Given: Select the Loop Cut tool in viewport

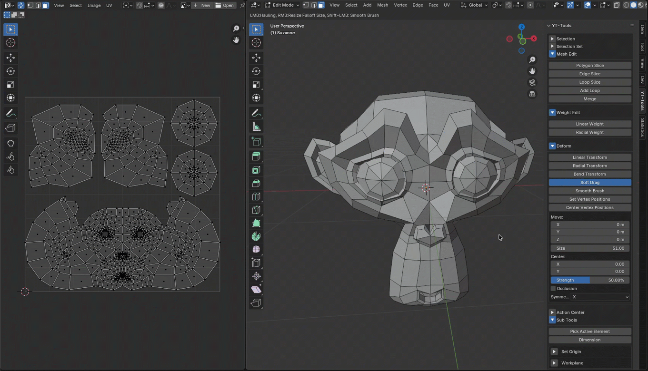Looking at the screenshot, I should tap(256, 196).
